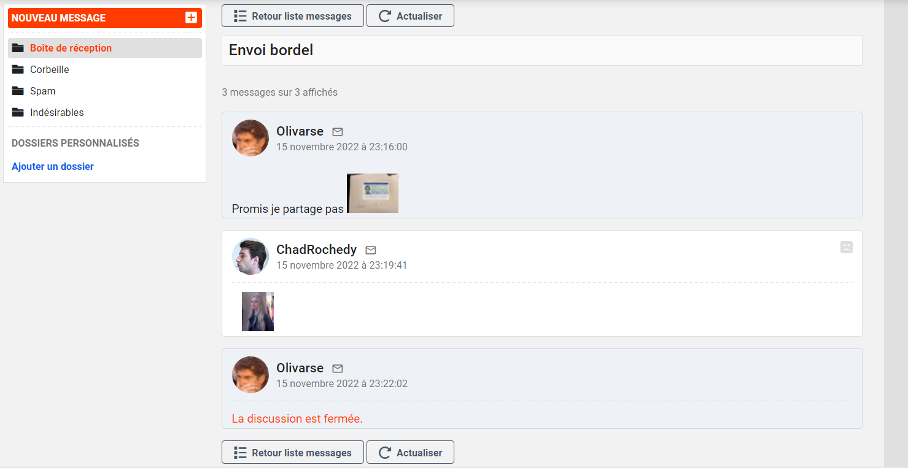Click ChadRochedy's avatar picture
Viewport: 908px width, 468px height.
250,256
